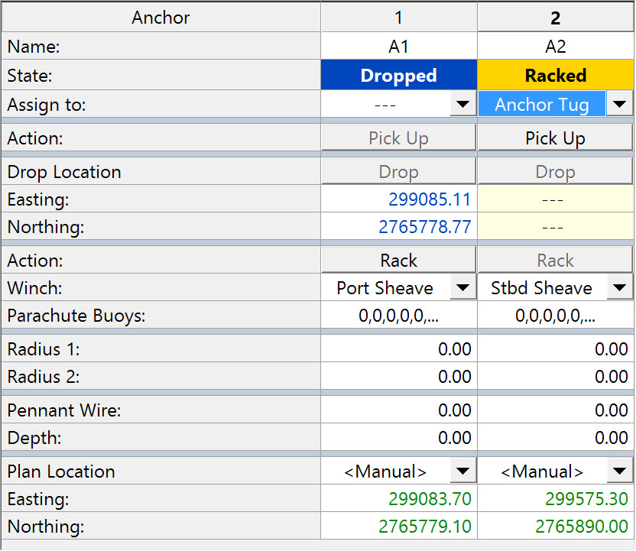636x551 pixels.
Task: Edit the A1 name field
Action: pos(398,47)
